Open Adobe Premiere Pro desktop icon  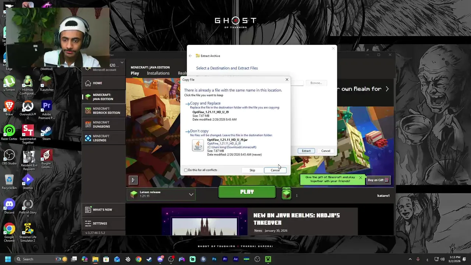tap(46, 110)
